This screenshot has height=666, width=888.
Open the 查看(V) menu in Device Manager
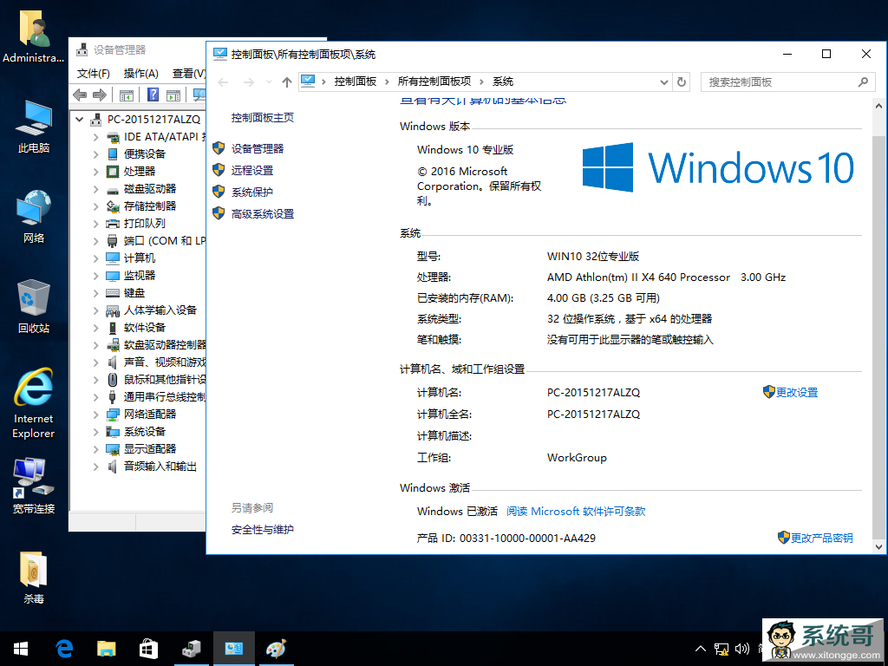pyautogui.click(x=188, y=74)
